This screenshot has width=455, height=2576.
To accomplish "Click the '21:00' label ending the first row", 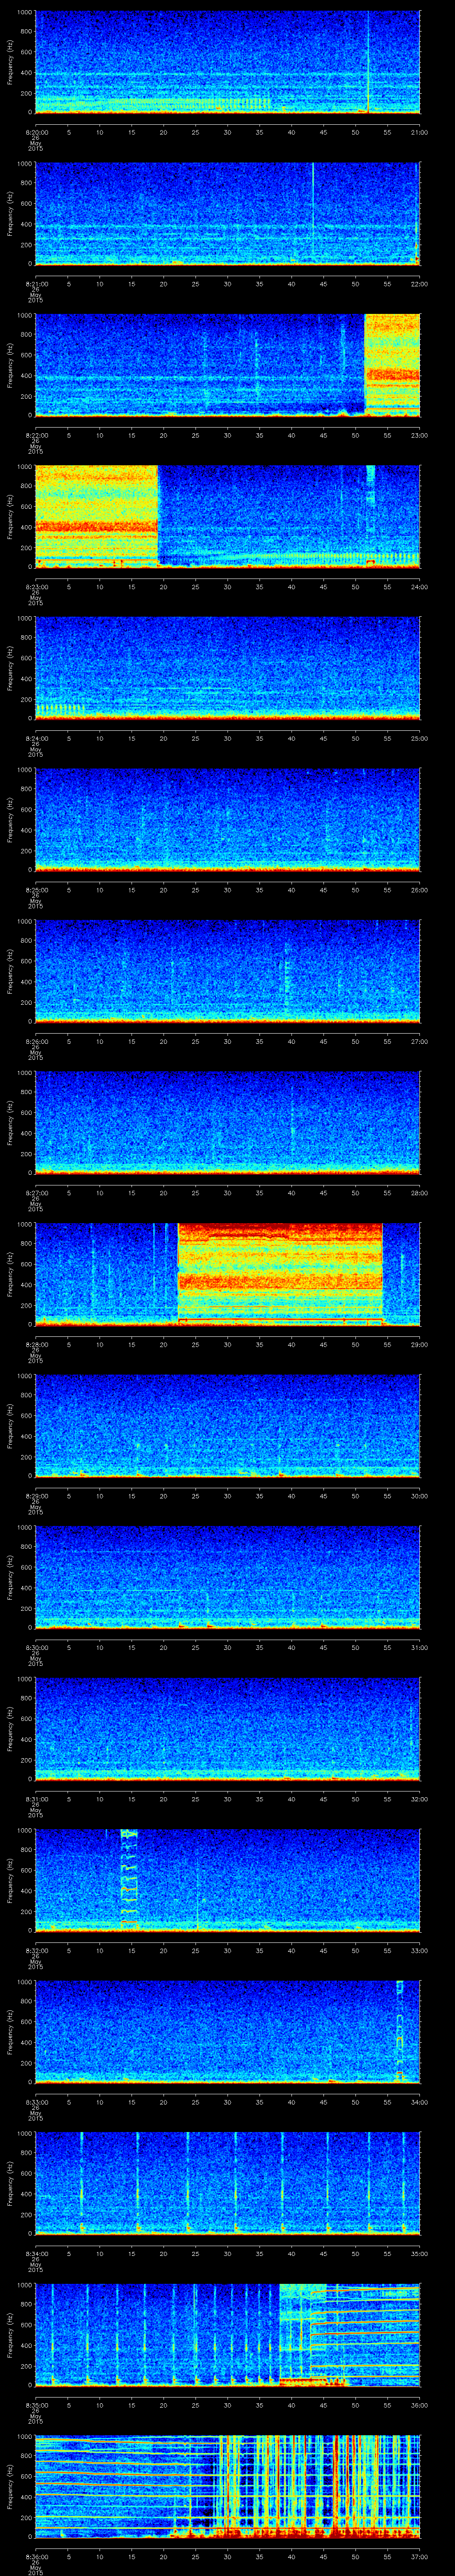I will 419,132.
